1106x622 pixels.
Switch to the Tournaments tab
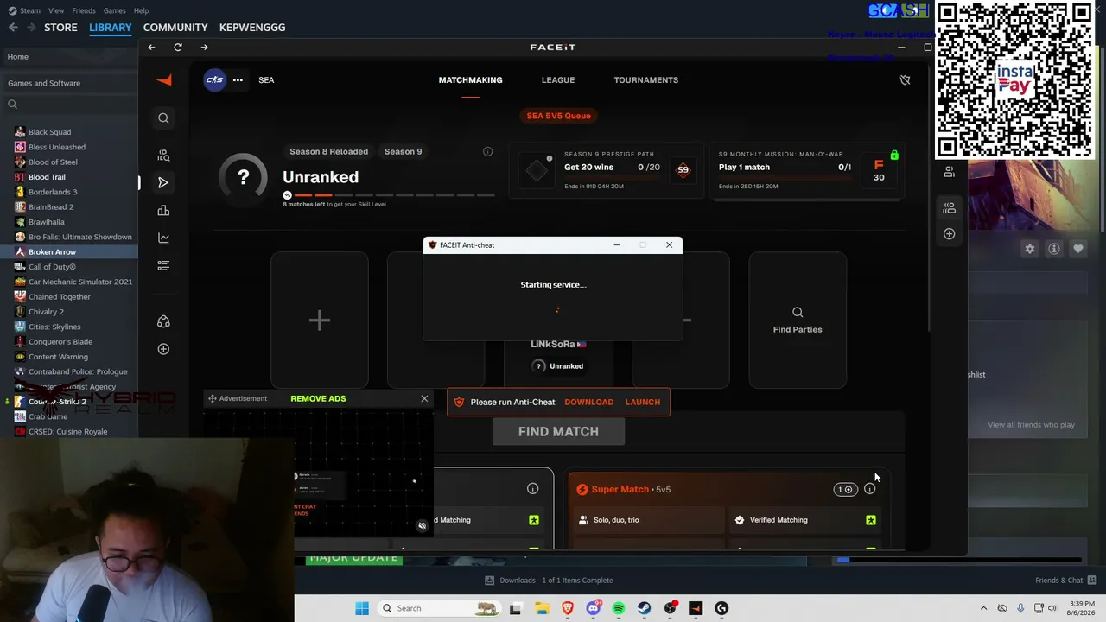pos(646,80)
